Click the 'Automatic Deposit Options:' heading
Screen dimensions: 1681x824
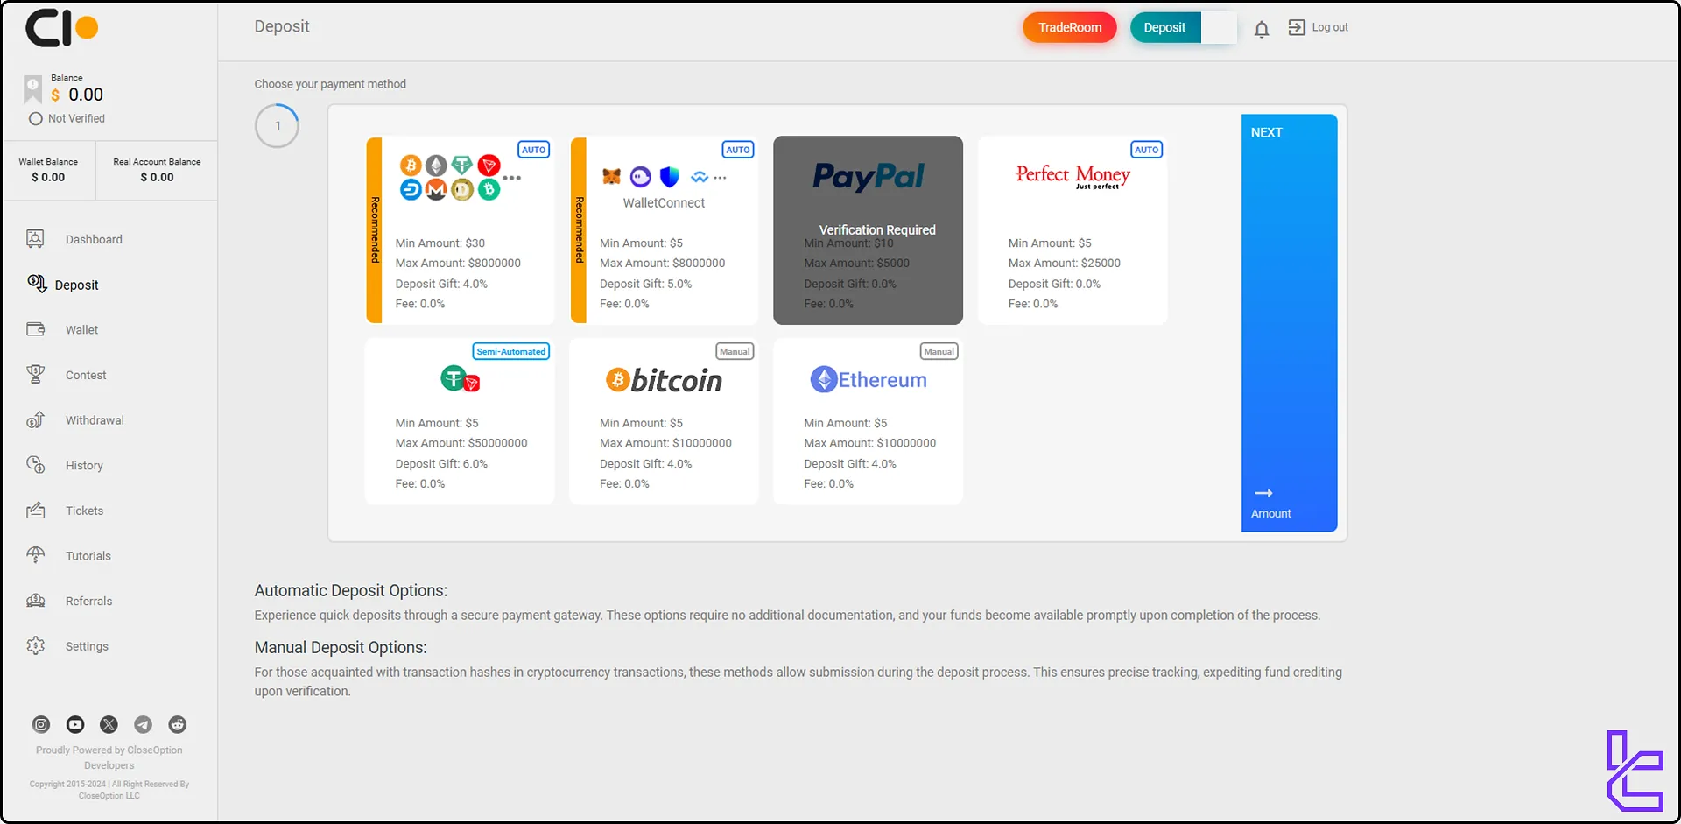pyautogui.click(x=351, y=591)
